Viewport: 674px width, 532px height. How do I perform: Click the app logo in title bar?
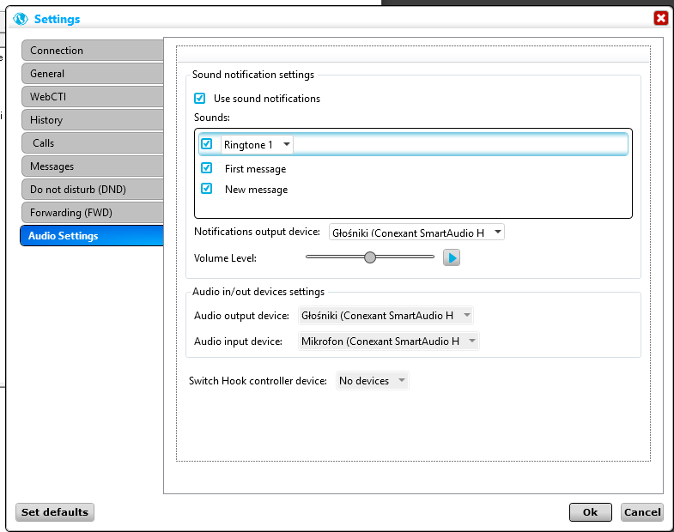[x=21, y=19]
